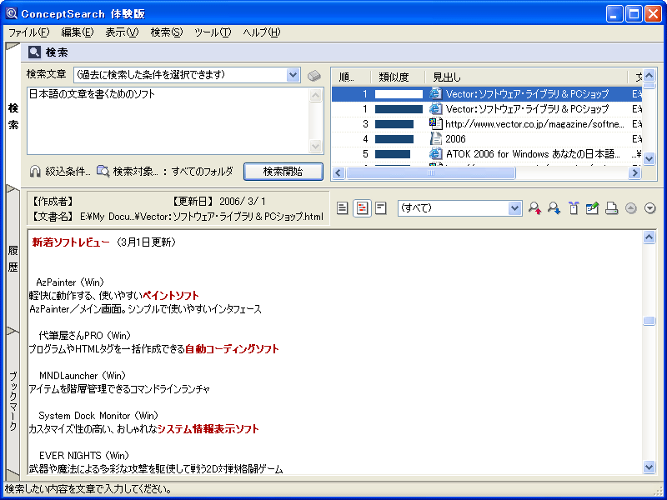Click the magnifier icon in the 検索 header

34,52
